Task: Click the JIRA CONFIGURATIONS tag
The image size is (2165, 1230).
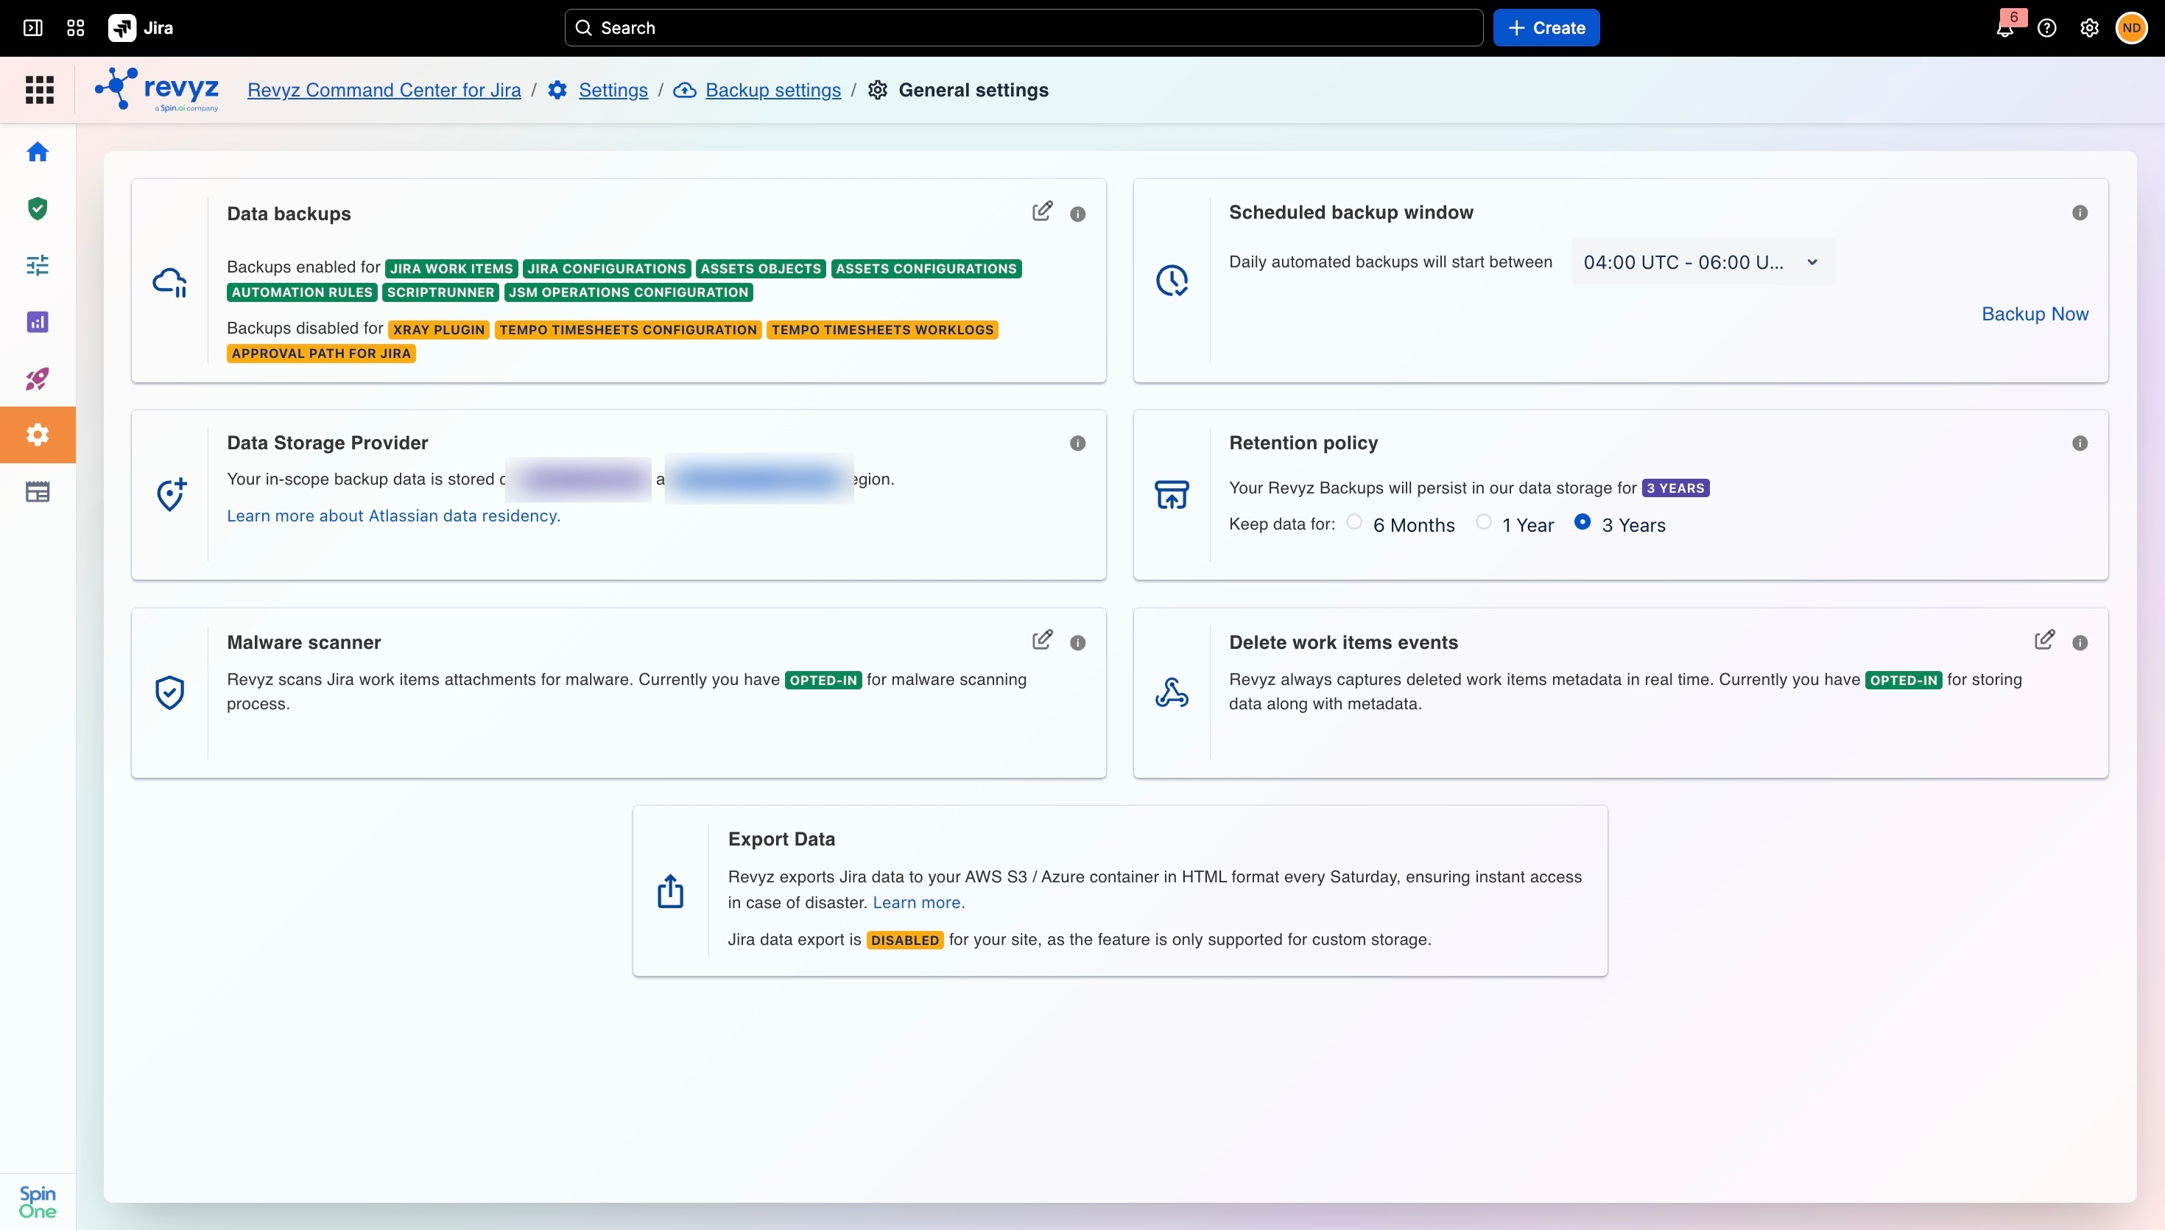Action: point(606,269)
